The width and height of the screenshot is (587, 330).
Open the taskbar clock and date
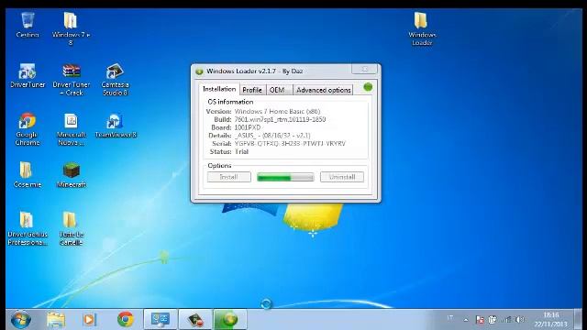pos(550,320)
